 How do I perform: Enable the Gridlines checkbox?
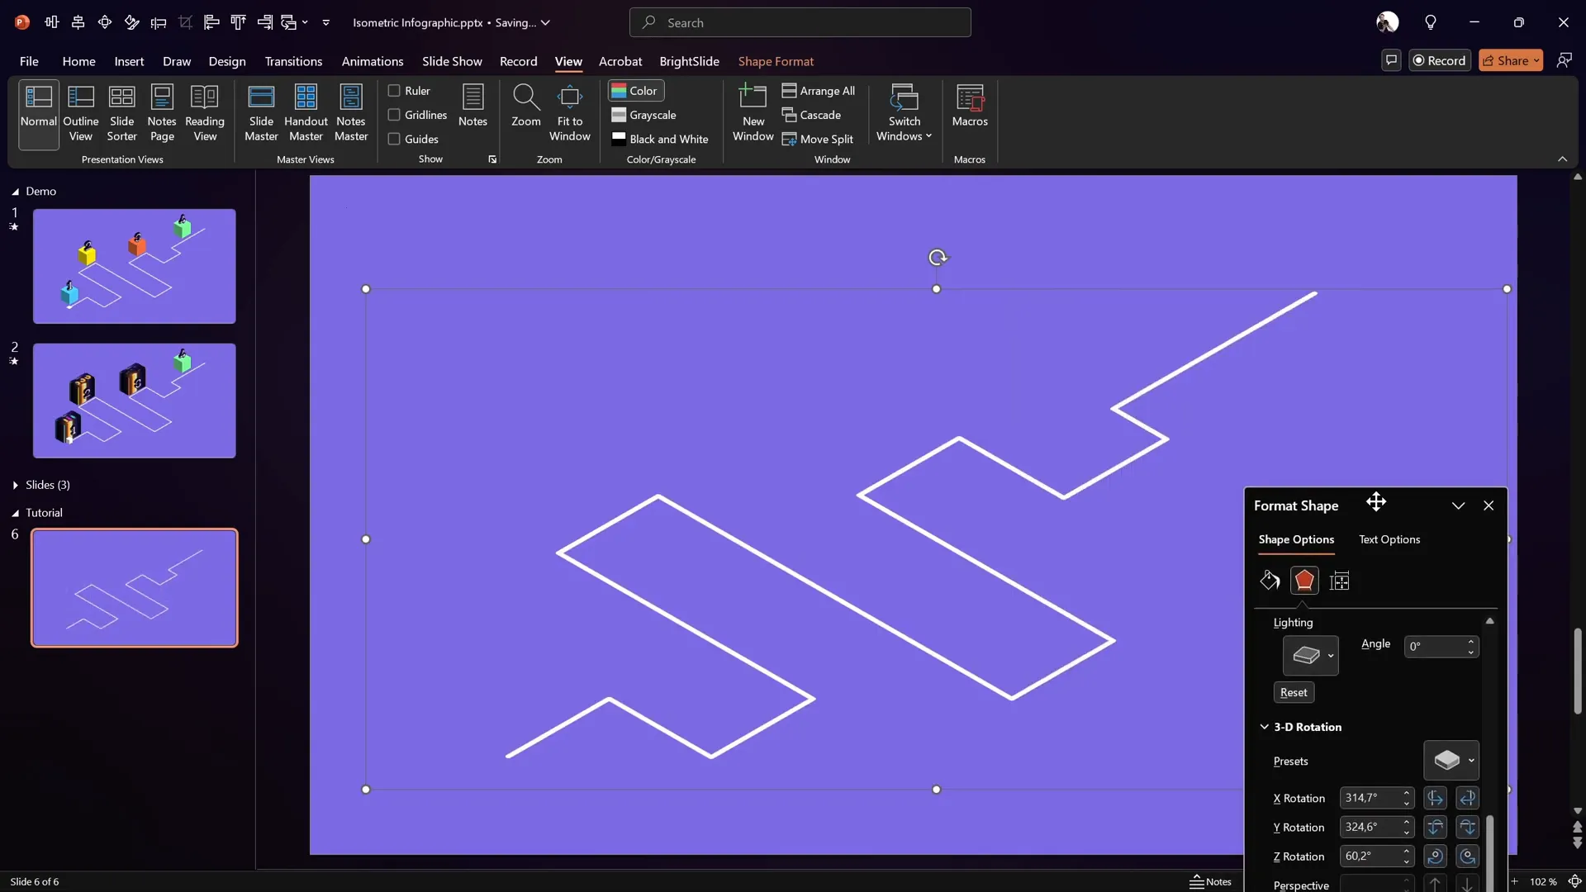394,115
